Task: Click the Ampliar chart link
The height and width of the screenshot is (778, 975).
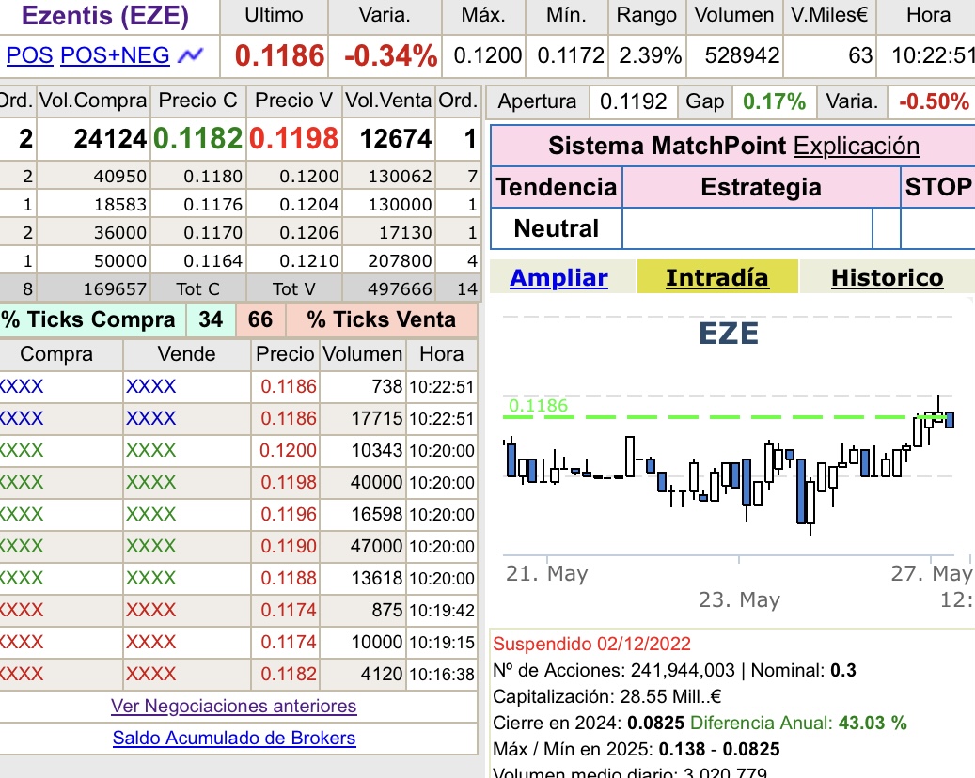Action: tap(558, 278)
